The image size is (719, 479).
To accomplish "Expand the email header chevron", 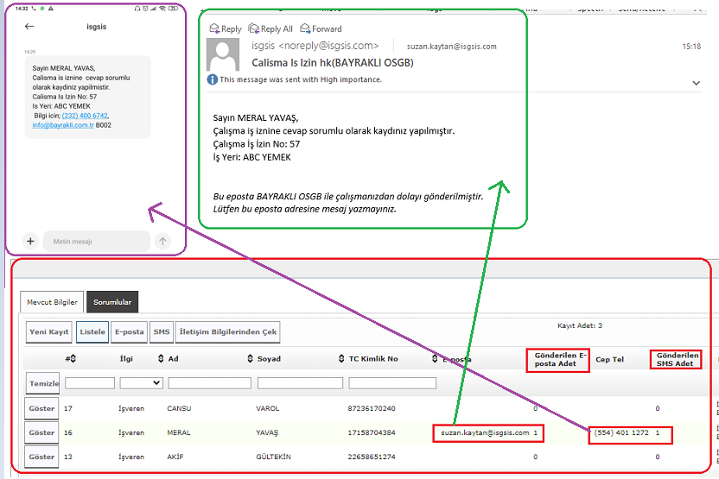I will (x=696, y=83).
